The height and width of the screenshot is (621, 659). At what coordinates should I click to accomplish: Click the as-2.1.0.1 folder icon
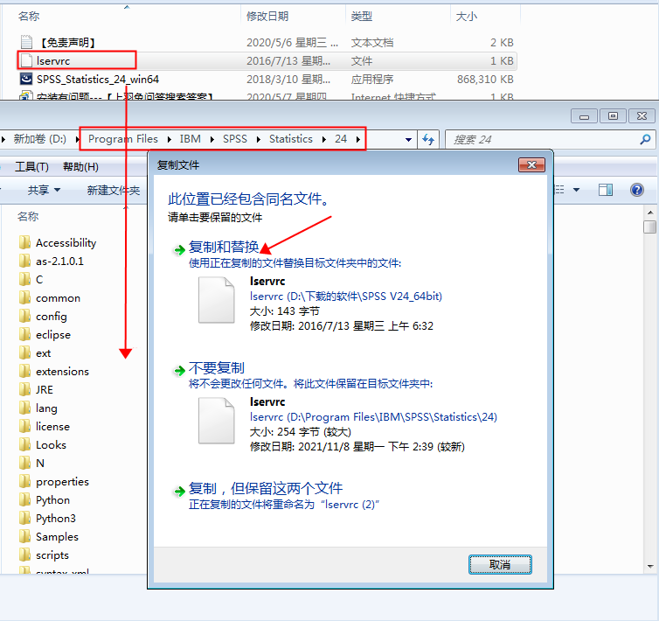[24, 261]
